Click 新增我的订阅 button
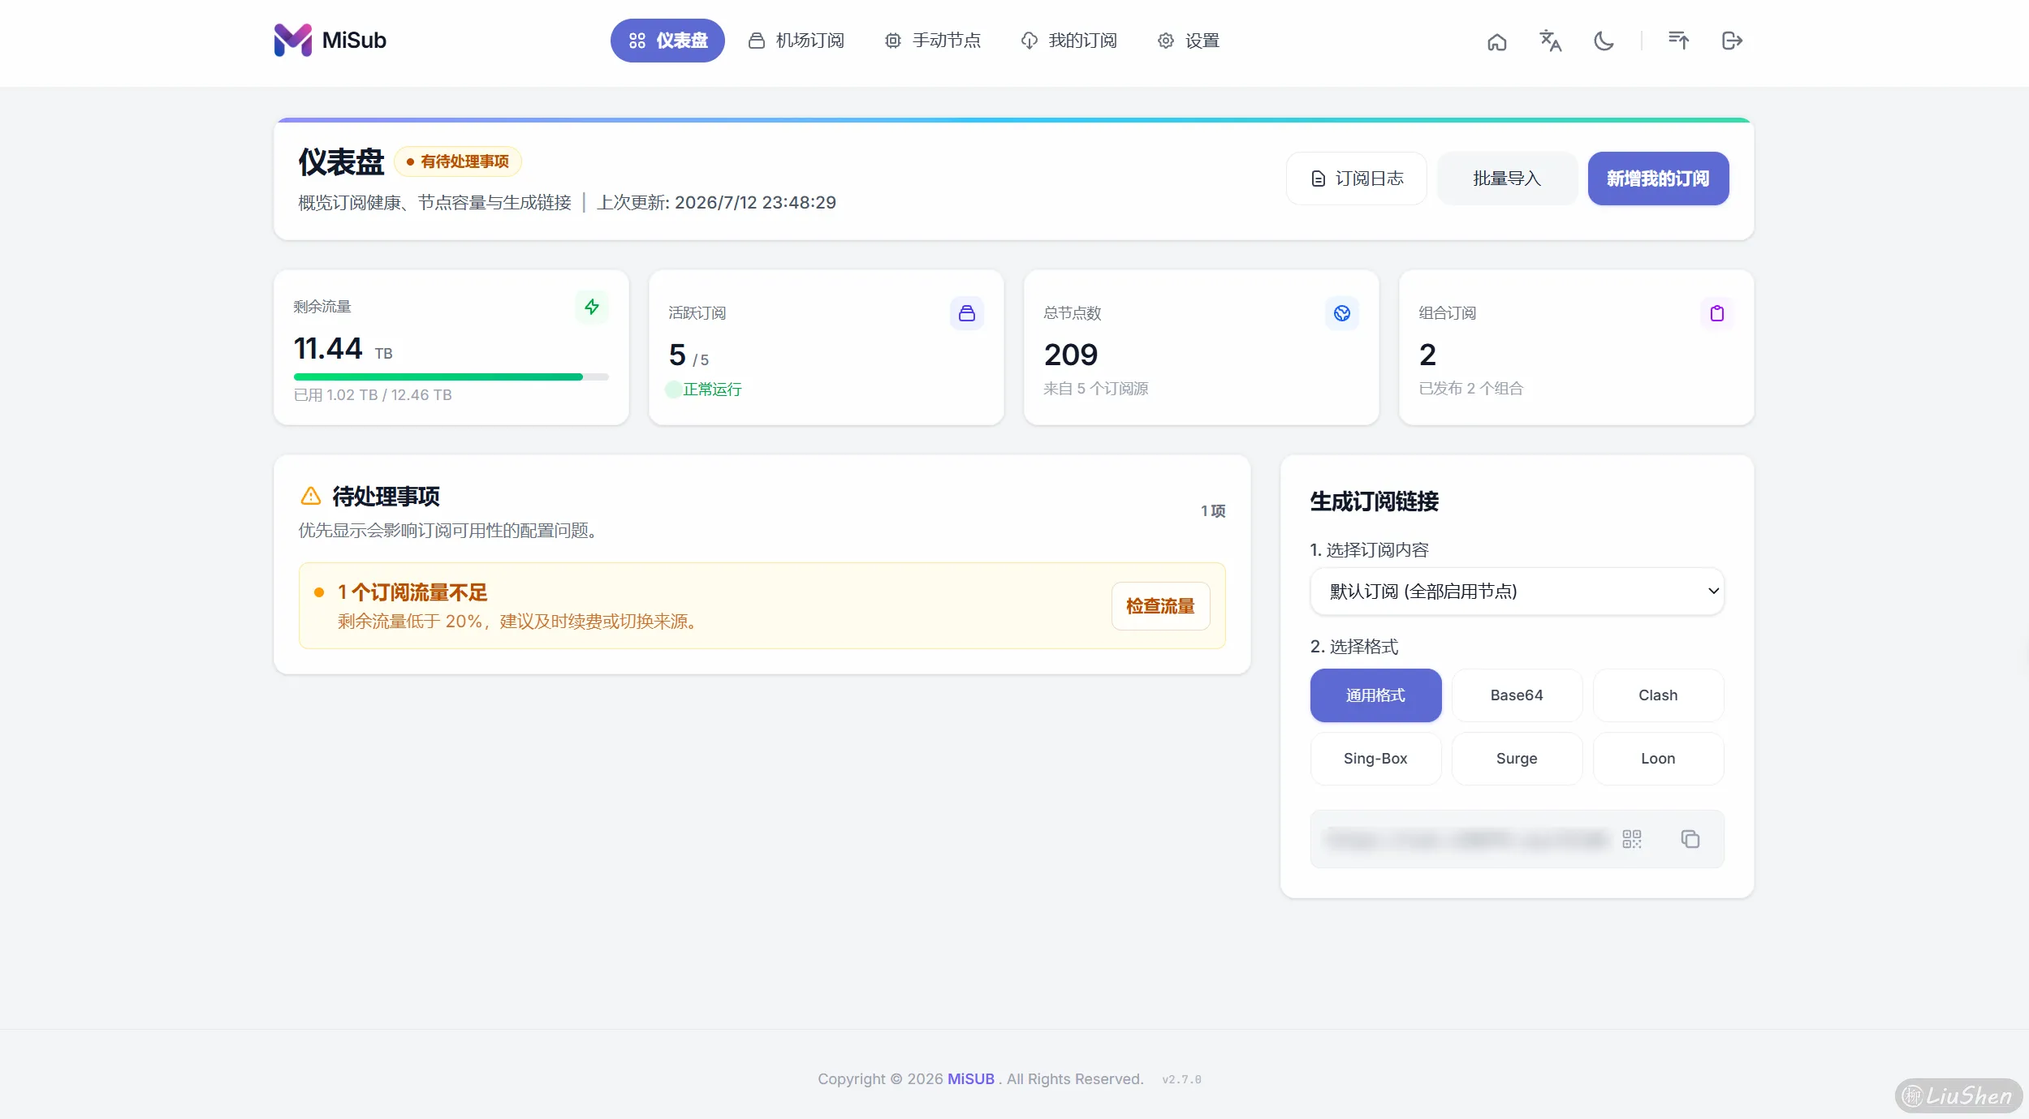The height and width of the screenshot is (1119, 2029). (1658, 179)
